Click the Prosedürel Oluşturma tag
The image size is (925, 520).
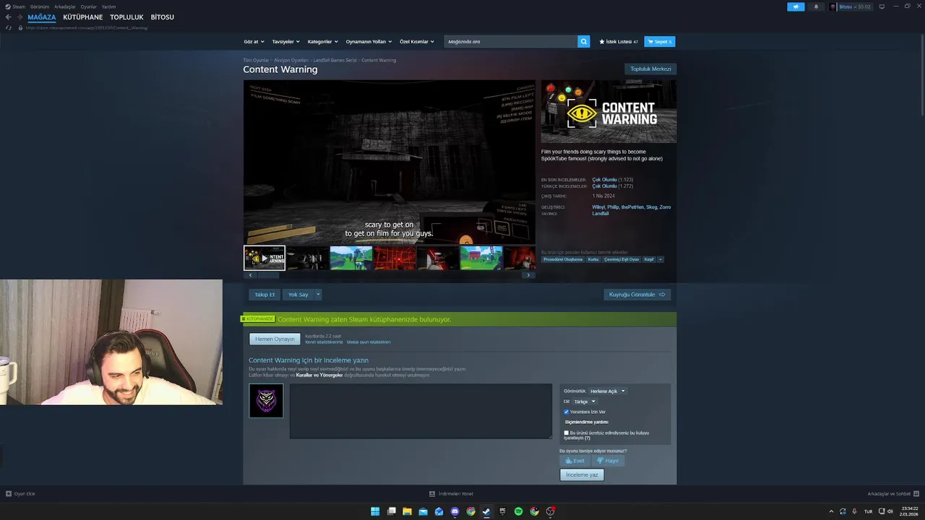point(563,259)
